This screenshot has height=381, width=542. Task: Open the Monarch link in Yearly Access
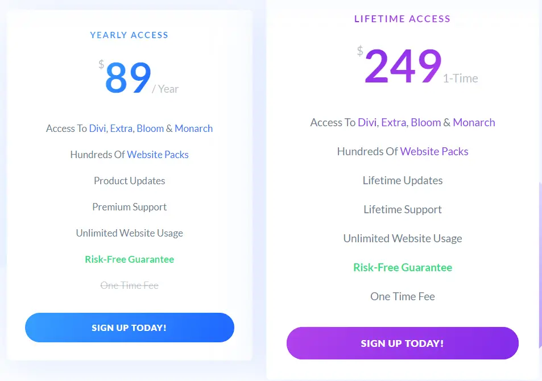click(x=193, y=129)
